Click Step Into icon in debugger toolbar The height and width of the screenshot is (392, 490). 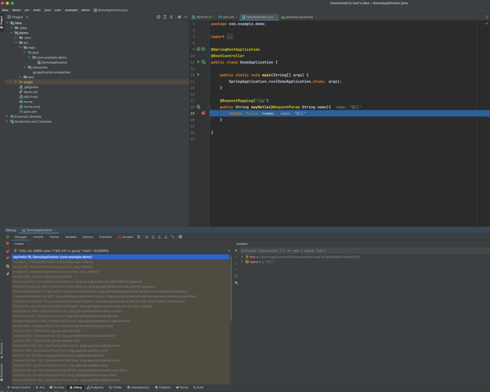pos(153,237)
